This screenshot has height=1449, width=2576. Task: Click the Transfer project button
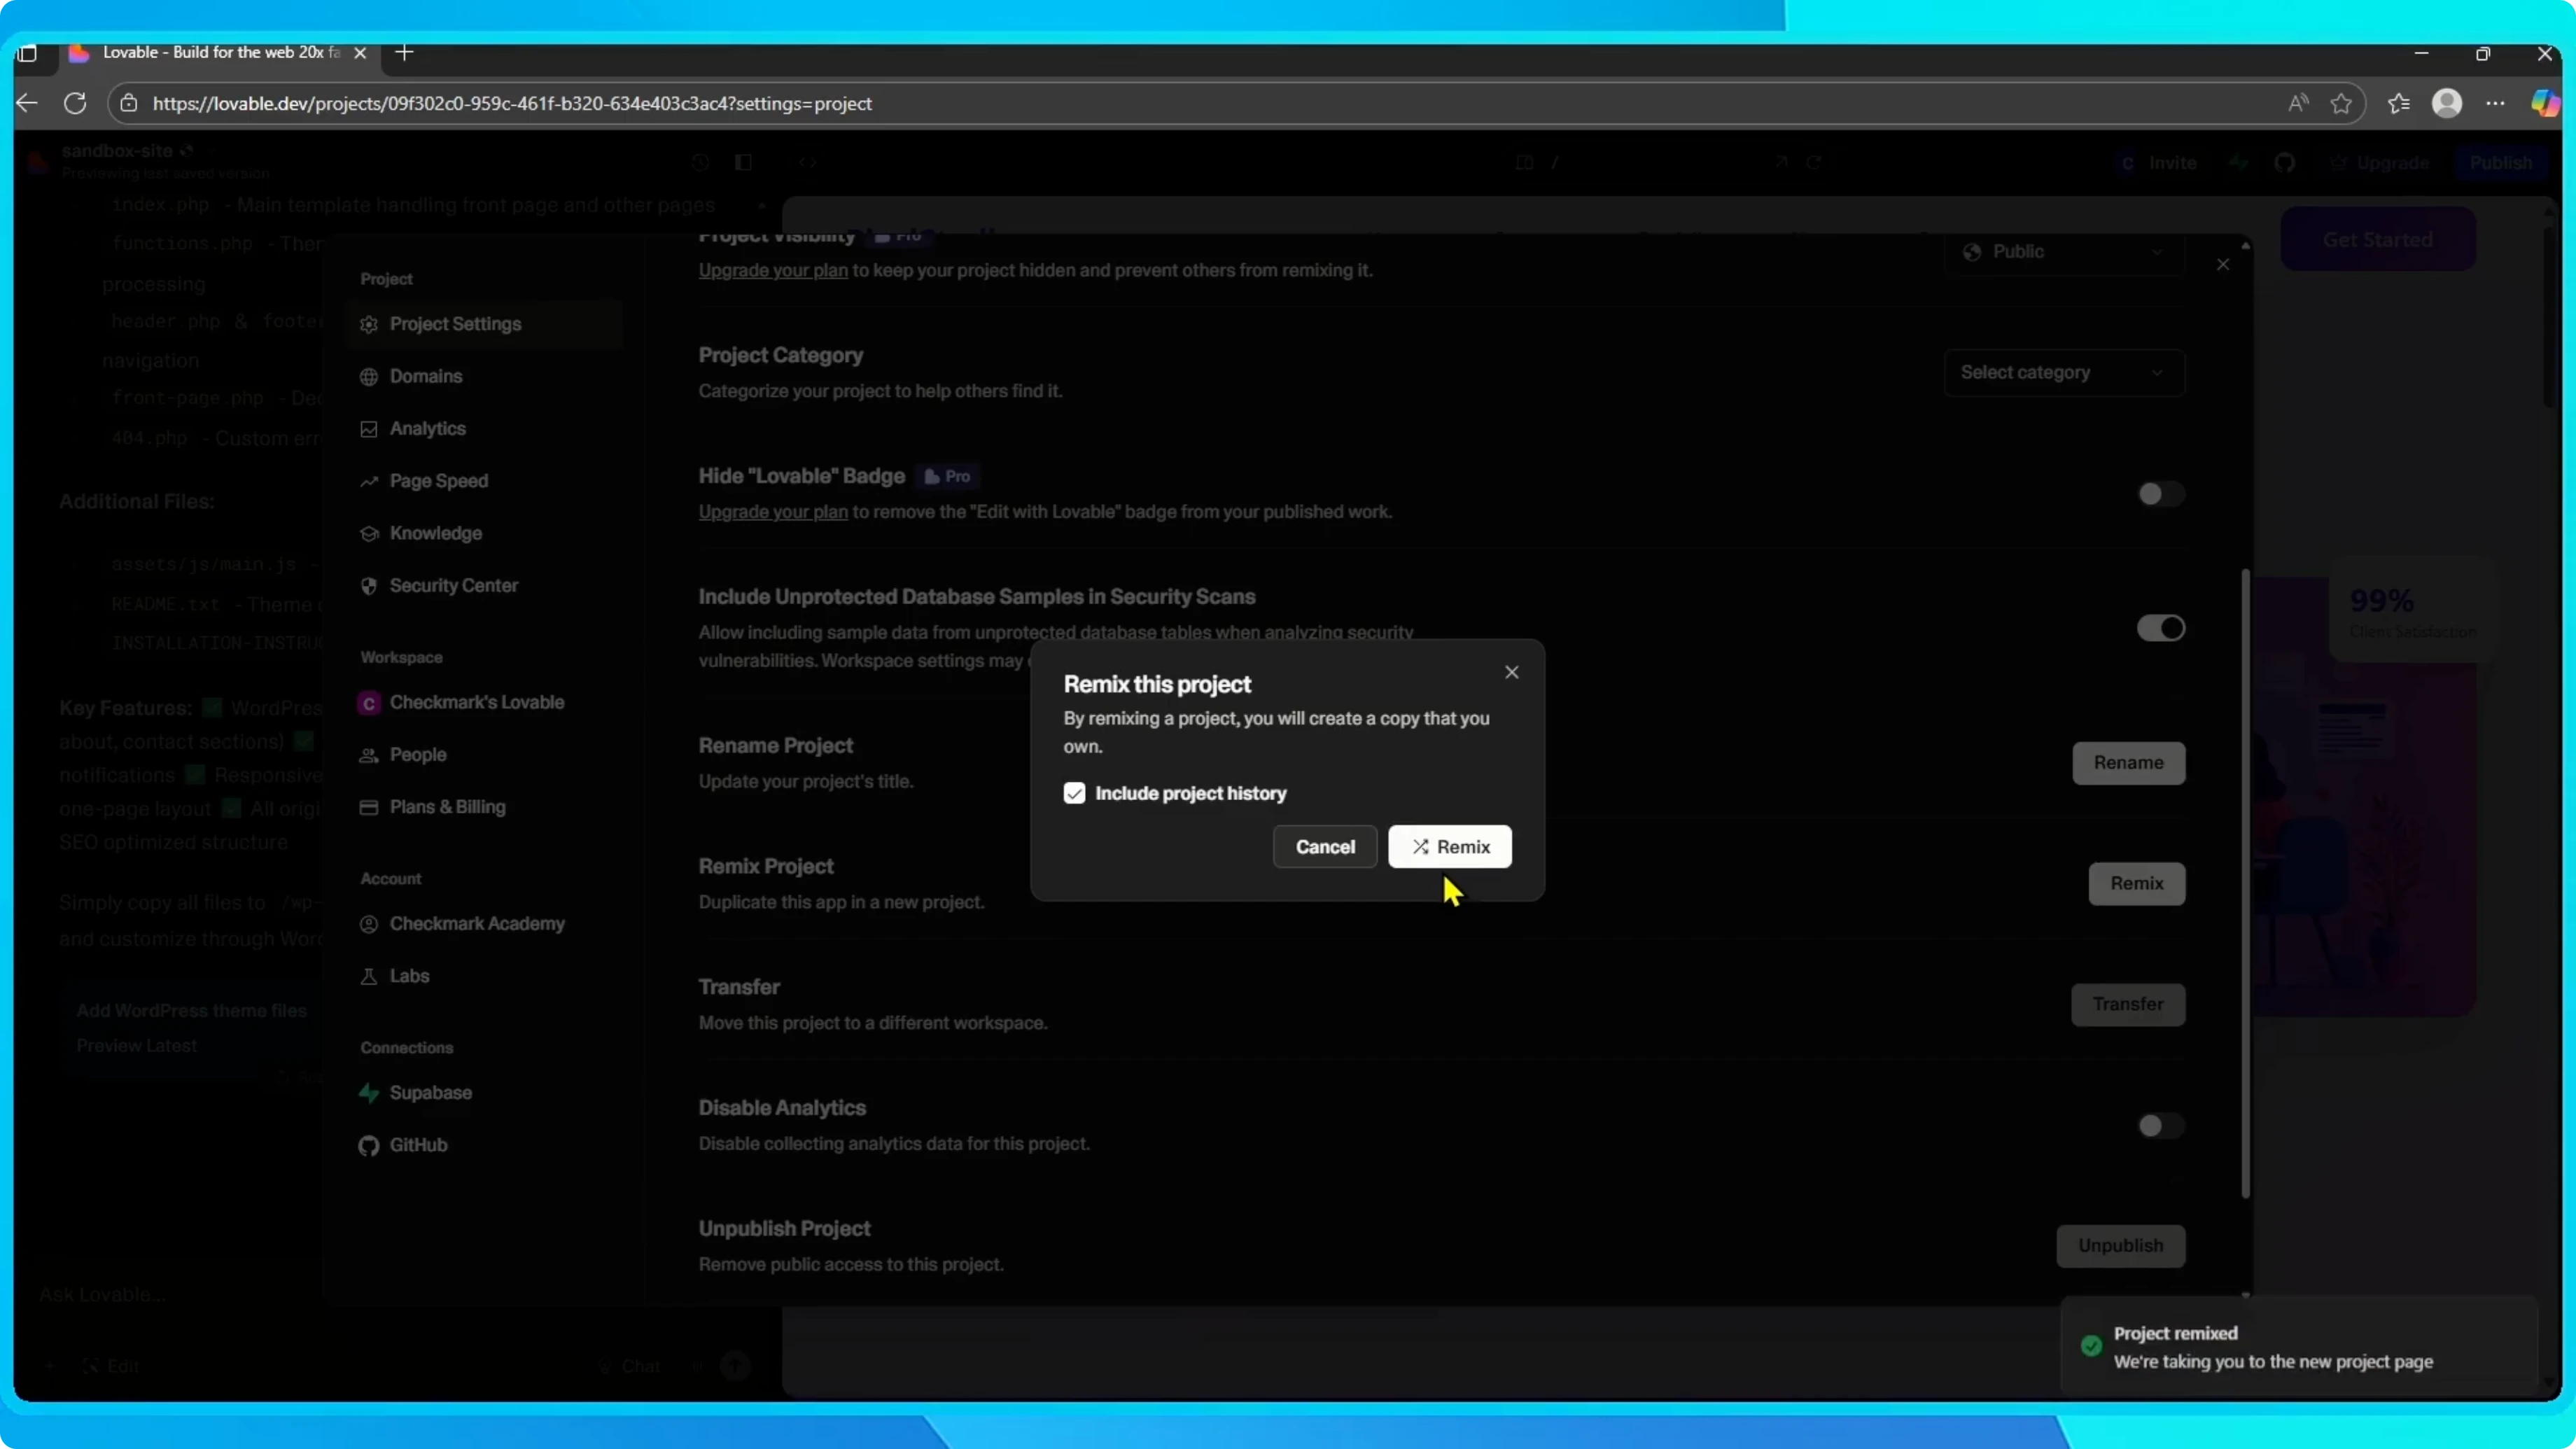[x=2127, y=1004]
